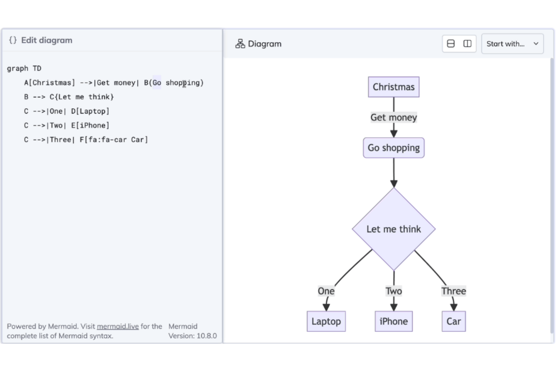
Task: Click the iPhone node box
Action: (x=393, y=321)
